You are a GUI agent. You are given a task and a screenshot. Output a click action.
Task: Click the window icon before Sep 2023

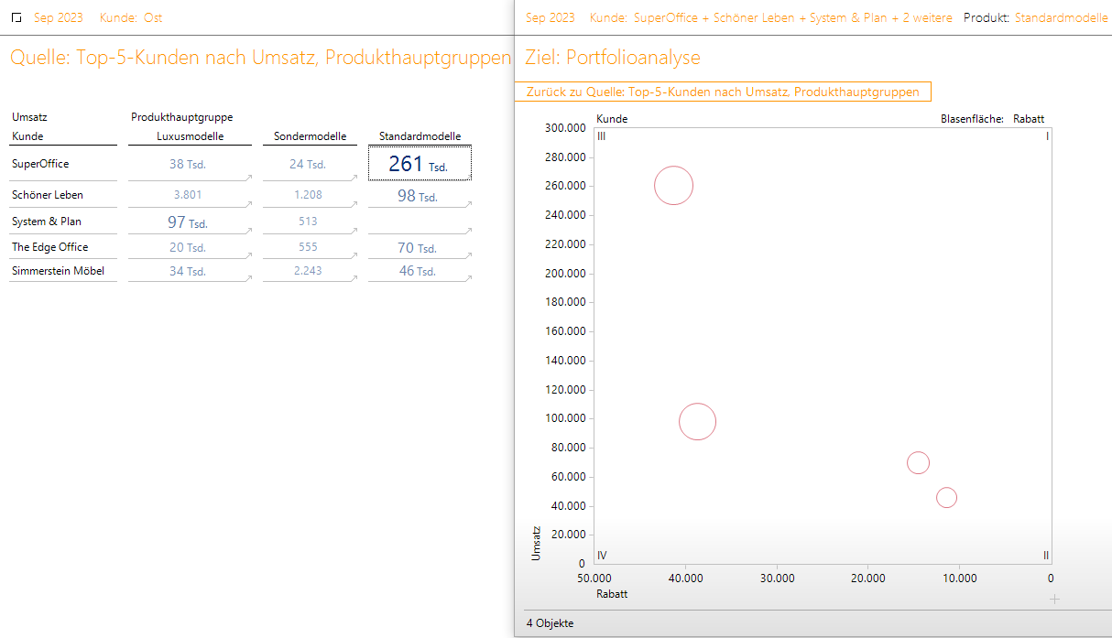click(x=16, y=18)
